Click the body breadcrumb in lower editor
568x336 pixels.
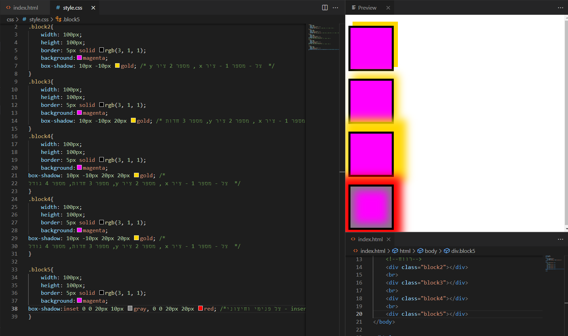[431, 251]
